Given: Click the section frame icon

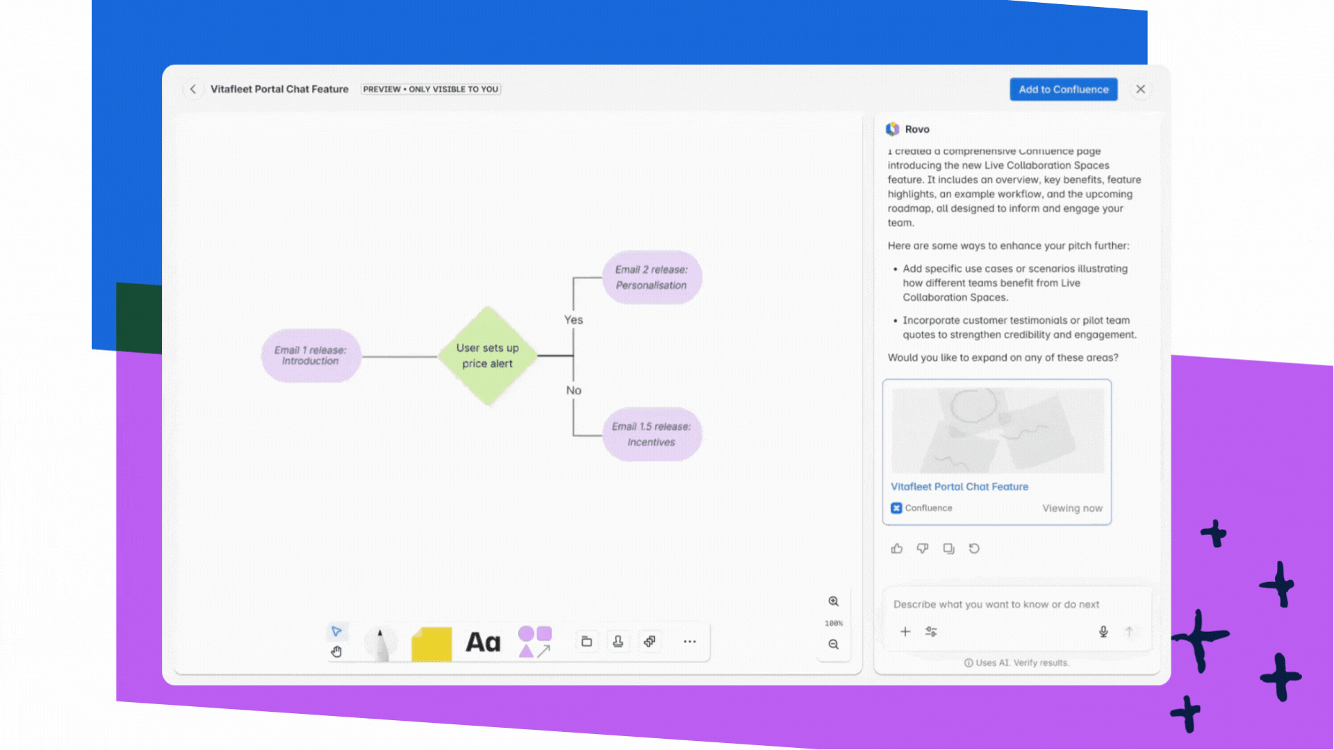Looking at the screenshot, I should [586, 642].
